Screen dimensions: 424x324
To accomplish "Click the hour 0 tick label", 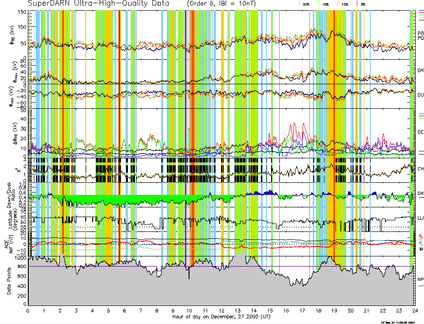I will point(28,311).
